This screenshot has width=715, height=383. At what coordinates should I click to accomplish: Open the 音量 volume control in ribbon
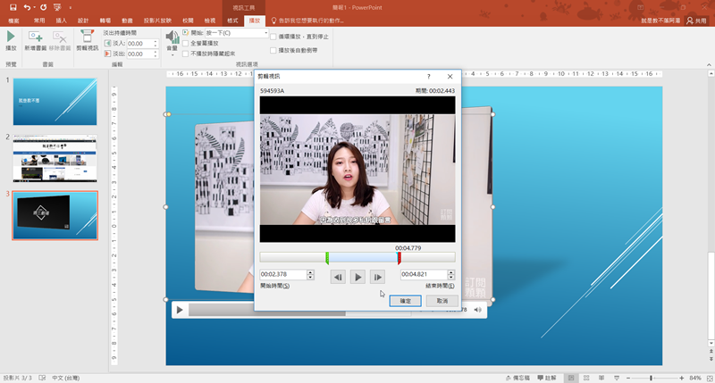point(171,40)
